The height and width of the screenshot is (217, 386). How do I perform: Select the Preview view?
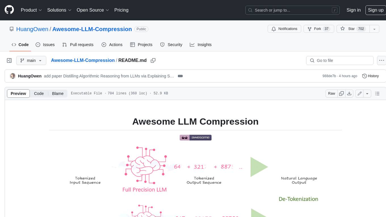(18, 93)
